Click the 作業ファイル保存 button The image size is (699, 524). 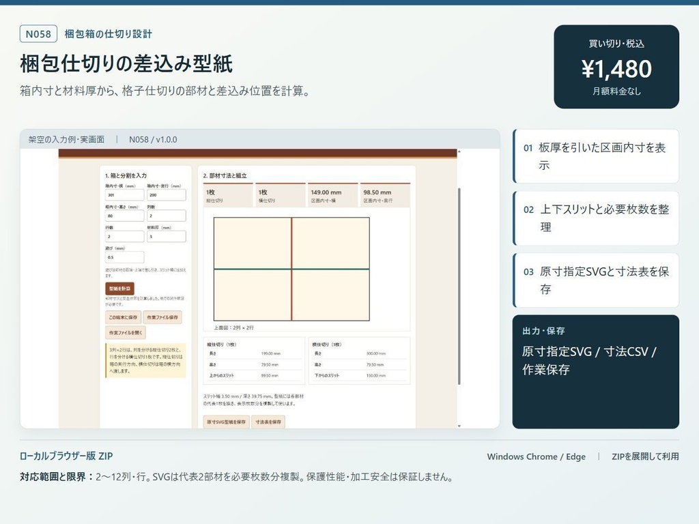(162, 317)
